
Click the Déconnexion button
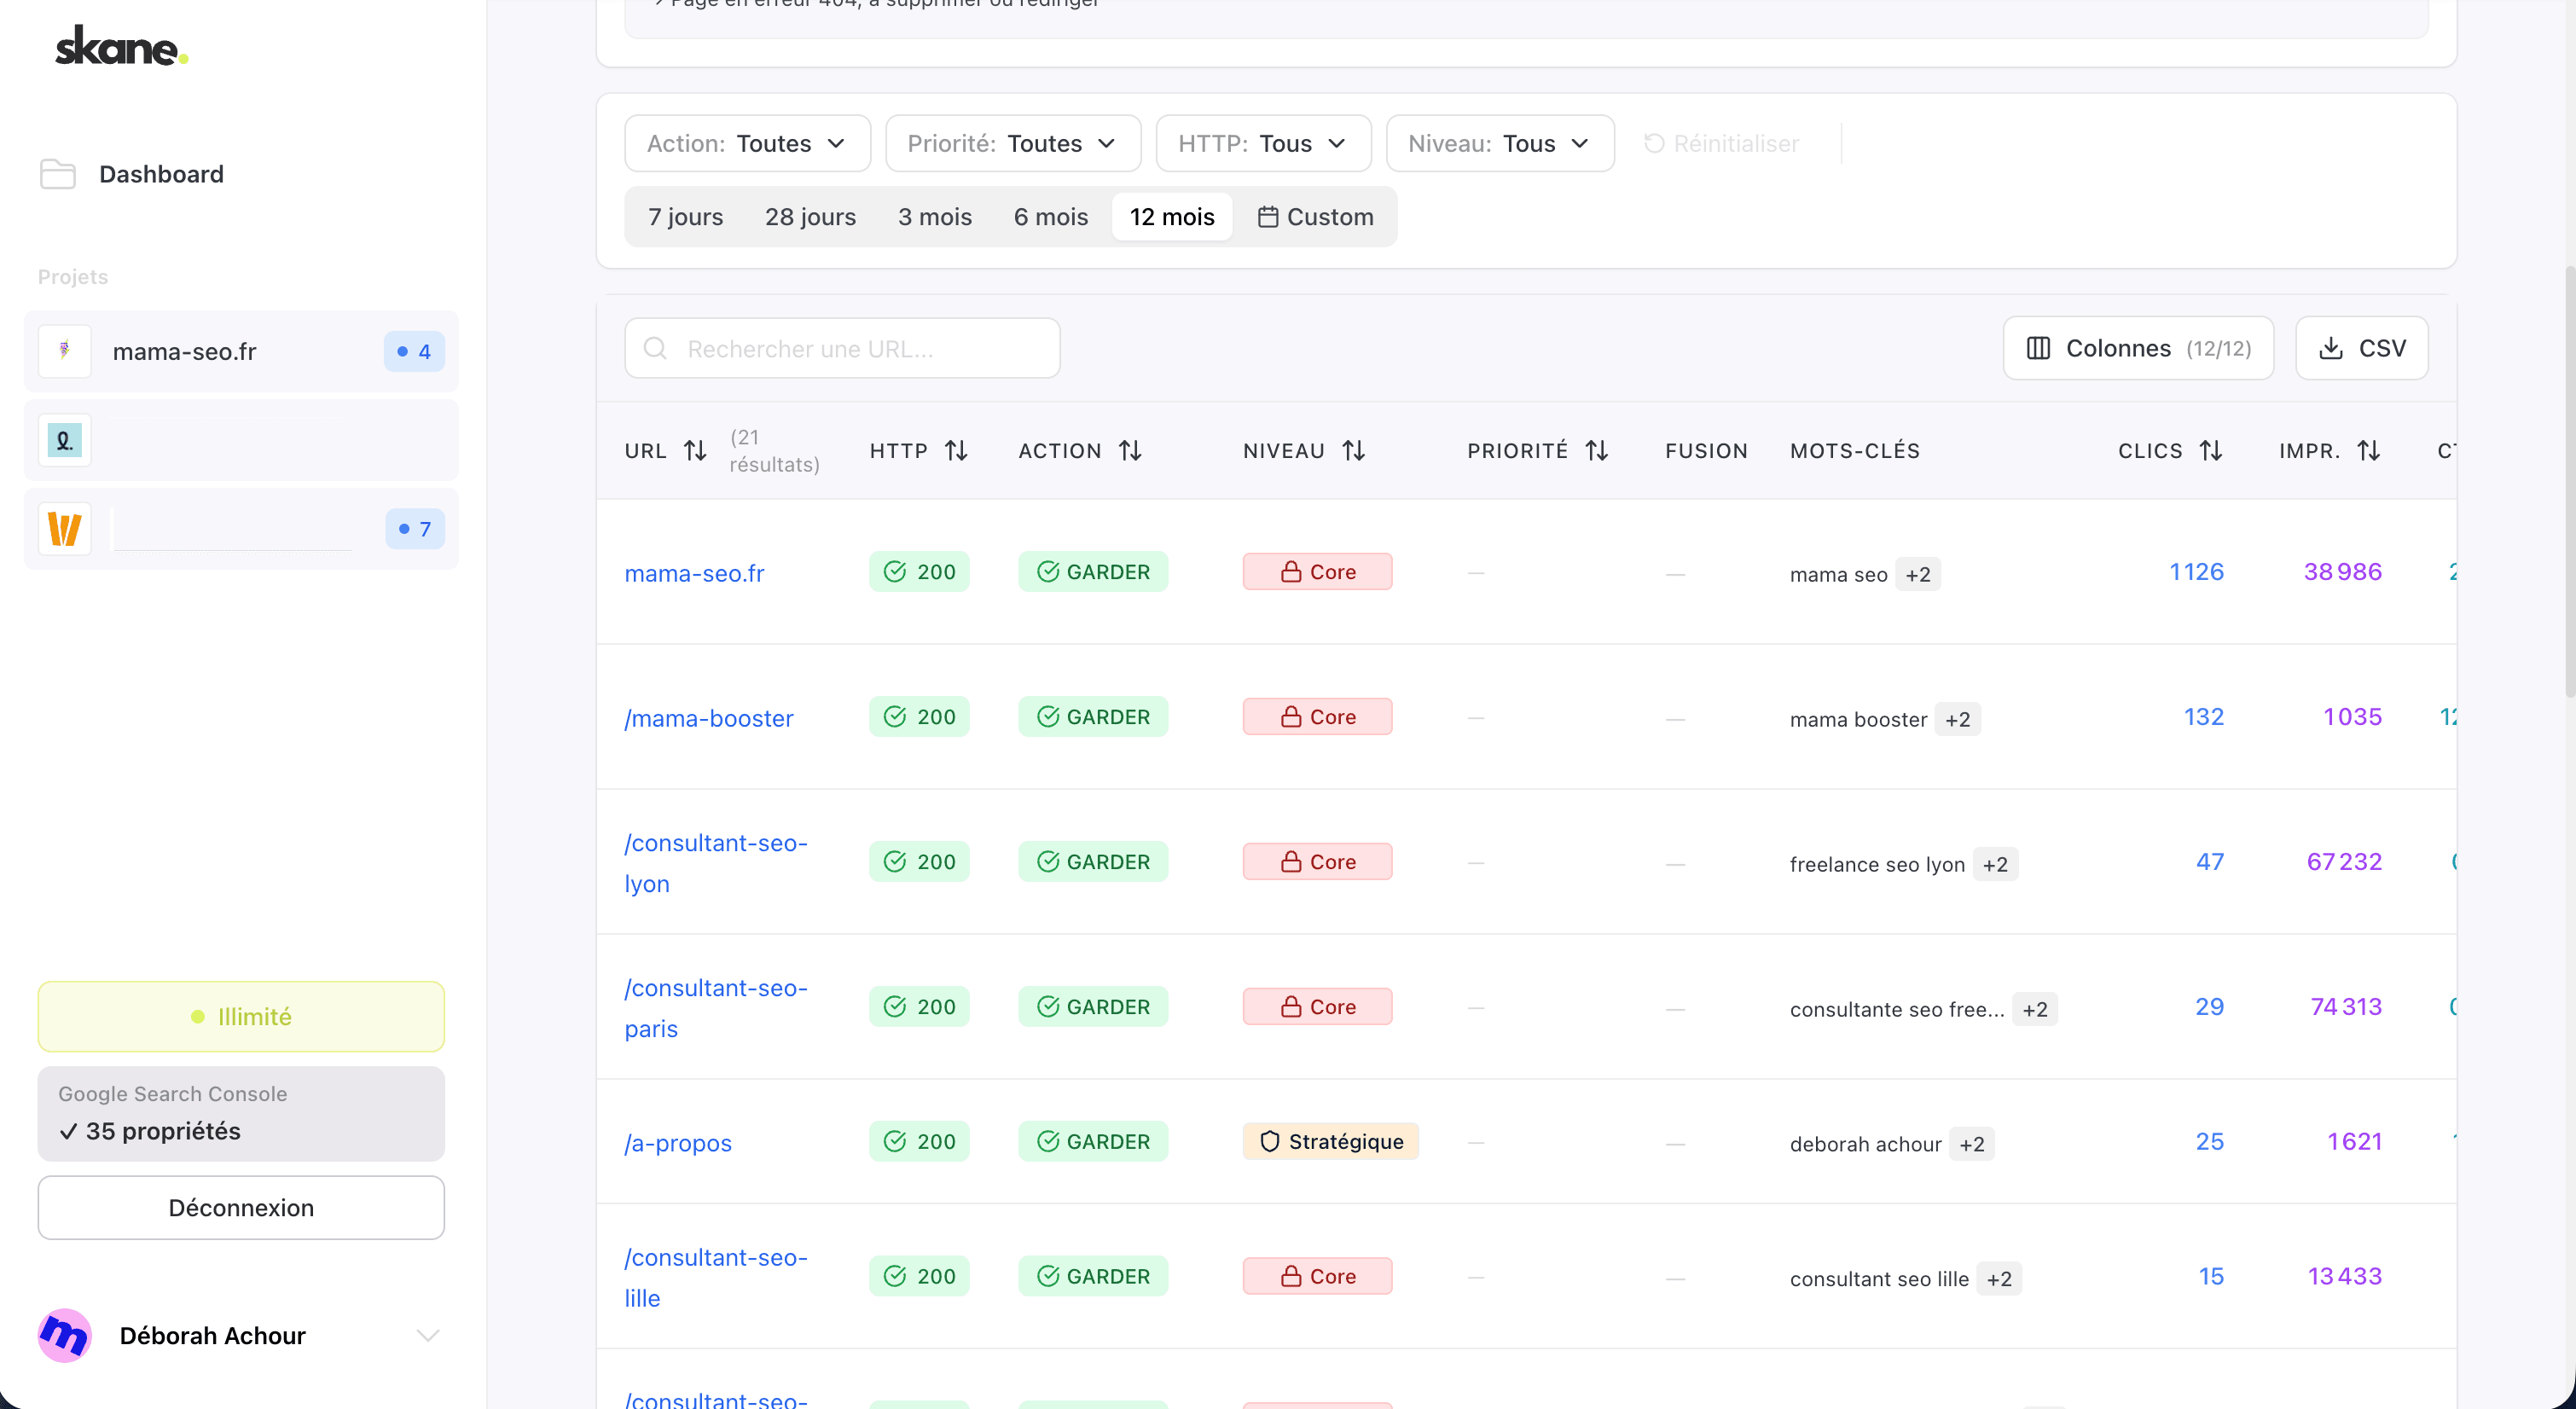pyautogui.click(x=241, y=1207)
